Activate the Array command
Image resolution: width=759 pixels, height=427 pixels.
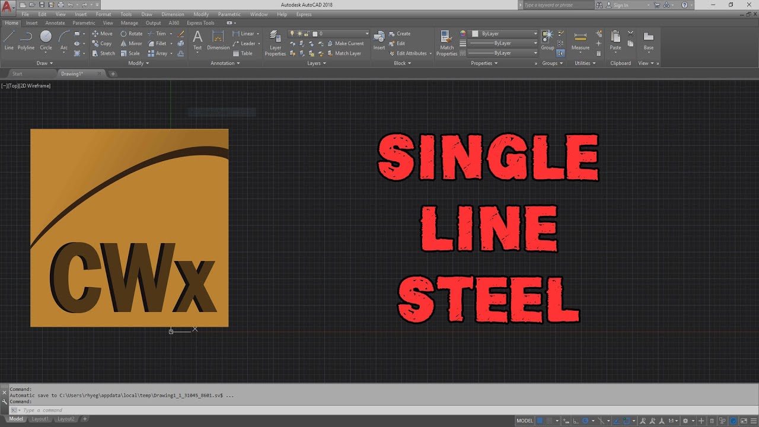157,53
